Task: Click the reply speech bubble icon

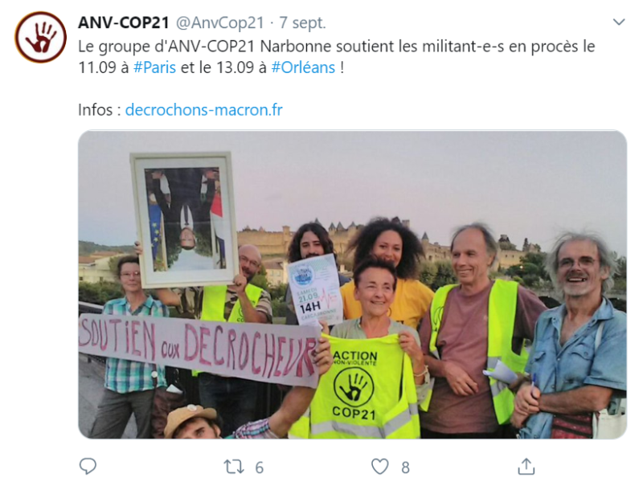Action: [88, 467]
